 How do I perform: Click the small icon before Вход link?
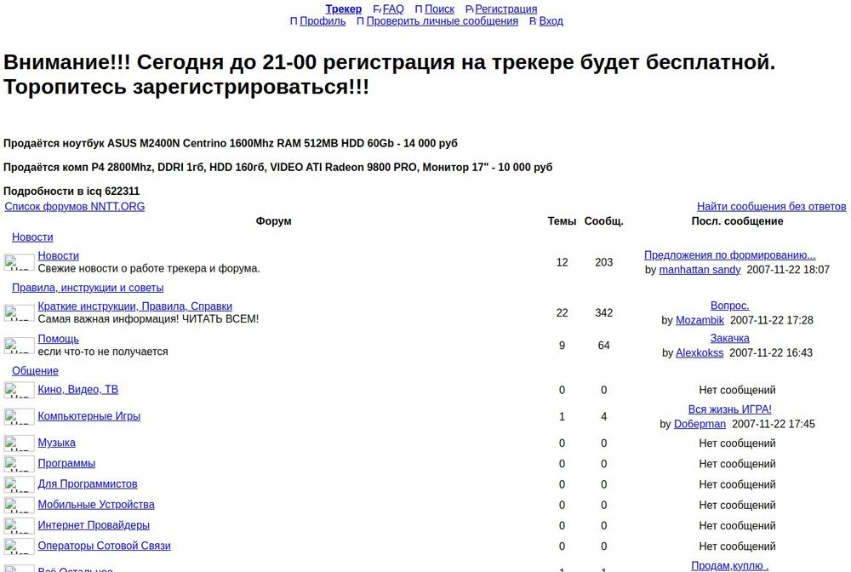point(534,22)
